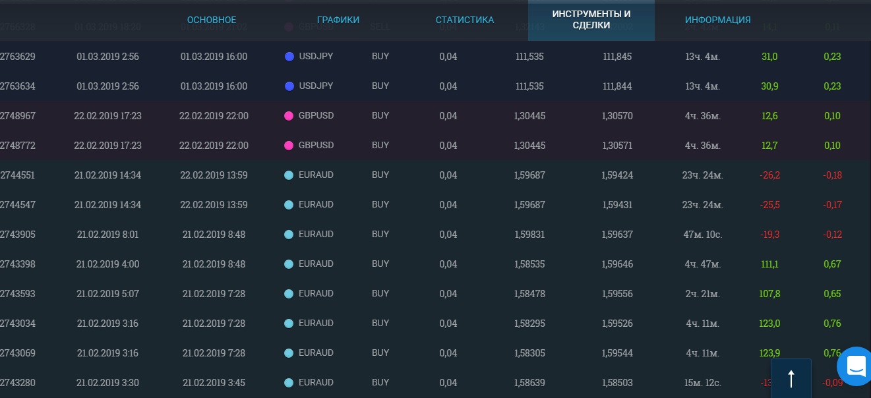
Task: Click the EURAUD label in trade 2743905
Action: click(316, 235)
